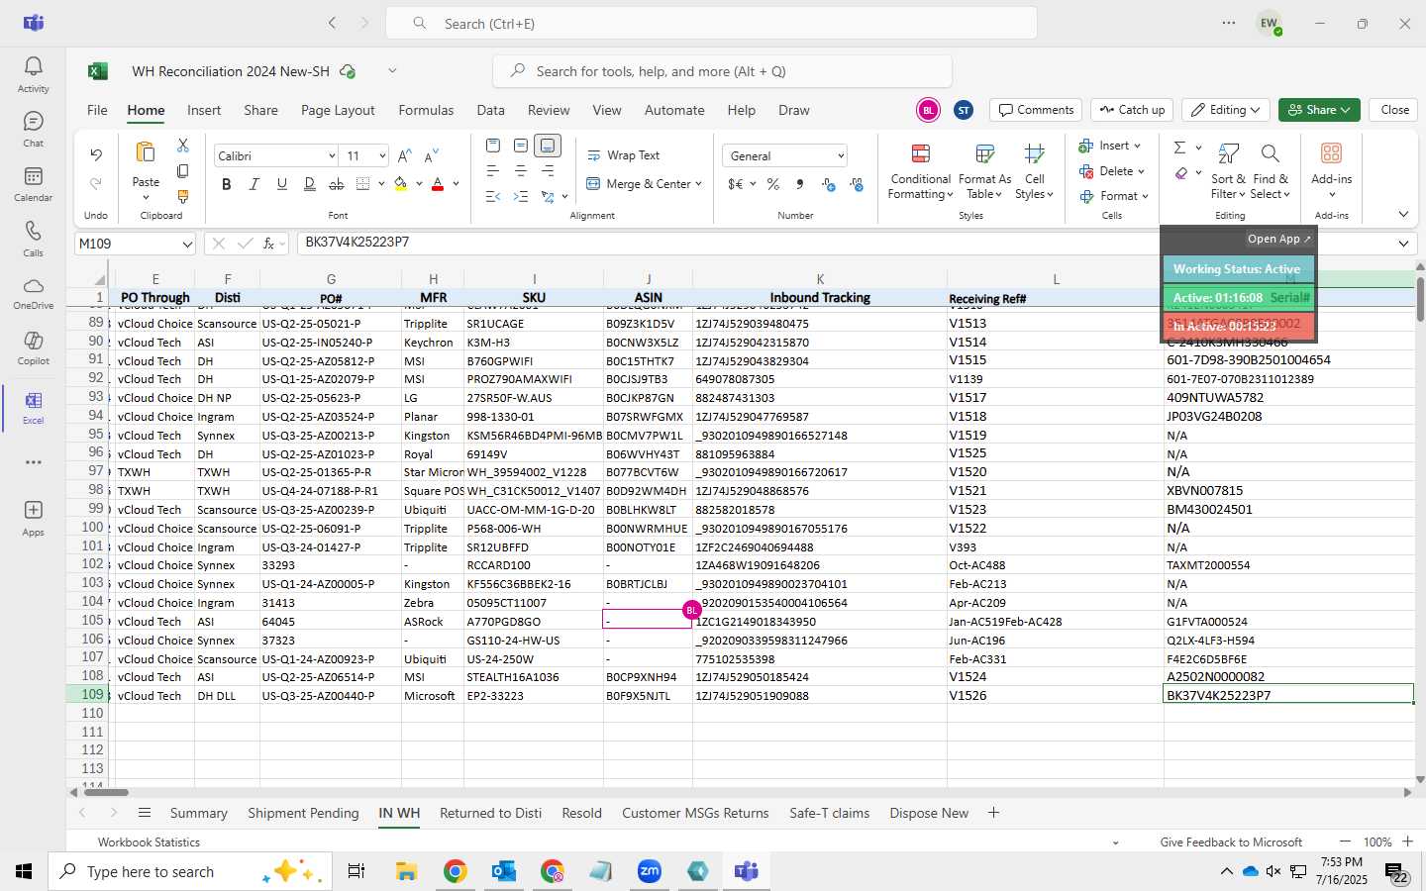
Task: Switch to Shipment Pending sheet
Action: 303,813
